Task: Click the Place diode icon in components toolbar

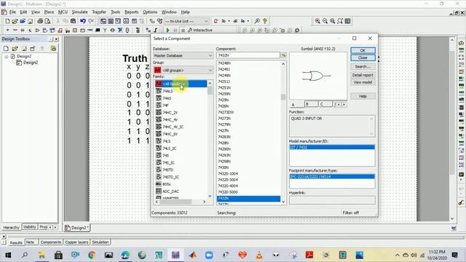Action: pyautogui.click(x=23, y=31)
